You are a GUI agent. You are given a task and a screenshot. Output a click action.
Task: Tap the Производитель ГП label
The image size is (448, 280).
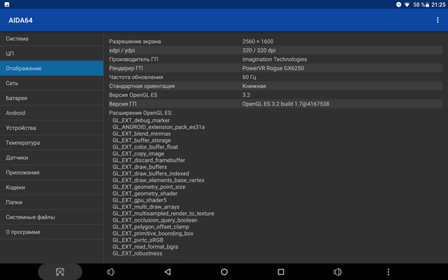pyautogui.click(x=134, y=59)
